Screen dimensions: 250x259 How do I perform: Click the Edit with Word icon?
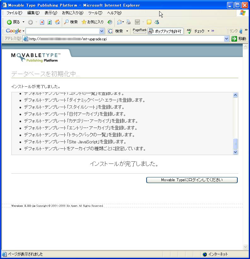(x=137, y=22)
